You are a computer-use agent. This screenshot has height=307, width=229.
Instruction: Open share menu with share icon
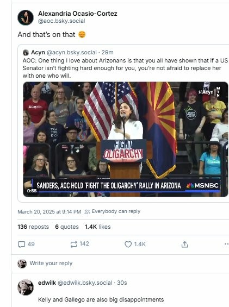[184, 245]
